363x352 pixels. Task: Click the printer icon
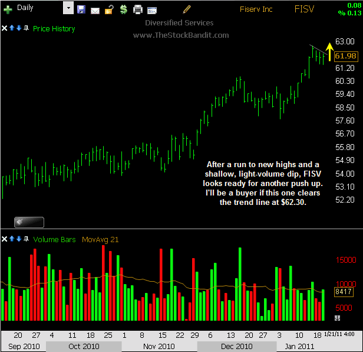coord(138,10)
